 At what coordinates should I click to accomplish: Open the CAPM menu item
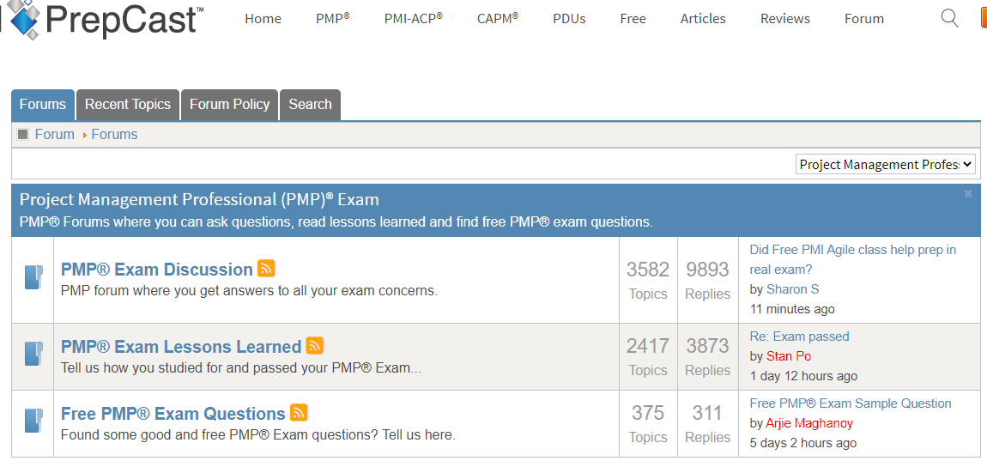498,19
